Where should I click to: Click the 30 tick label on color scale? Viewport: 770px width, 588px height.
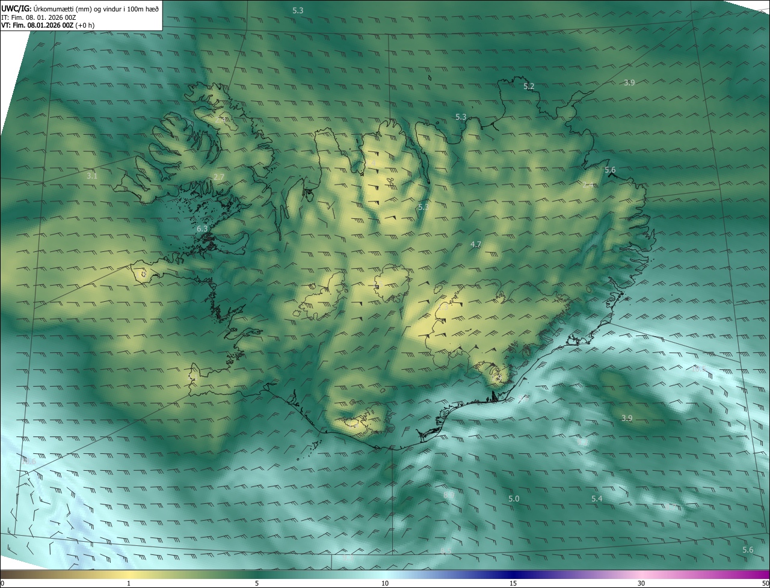641,583
